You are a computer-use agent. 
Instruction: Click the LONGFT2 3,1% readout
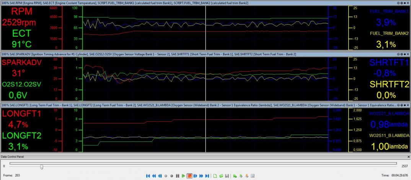[x=19, y=146]
